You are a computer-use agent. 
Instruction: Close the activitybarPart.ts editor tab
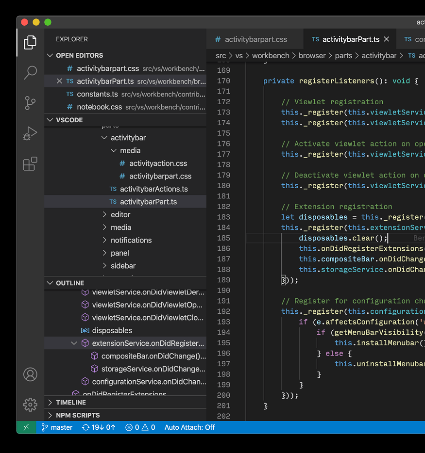coord(387,39)
